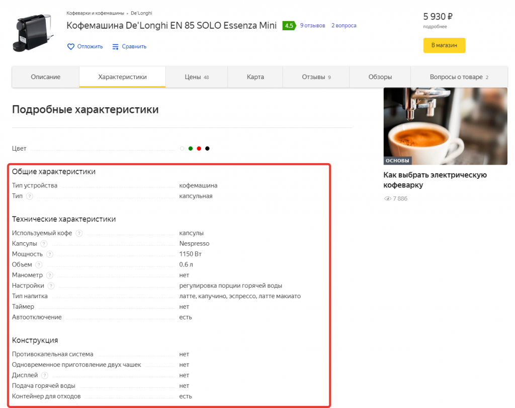
Task: Switch to the Характеристики tab
Action: coord(122,77)
